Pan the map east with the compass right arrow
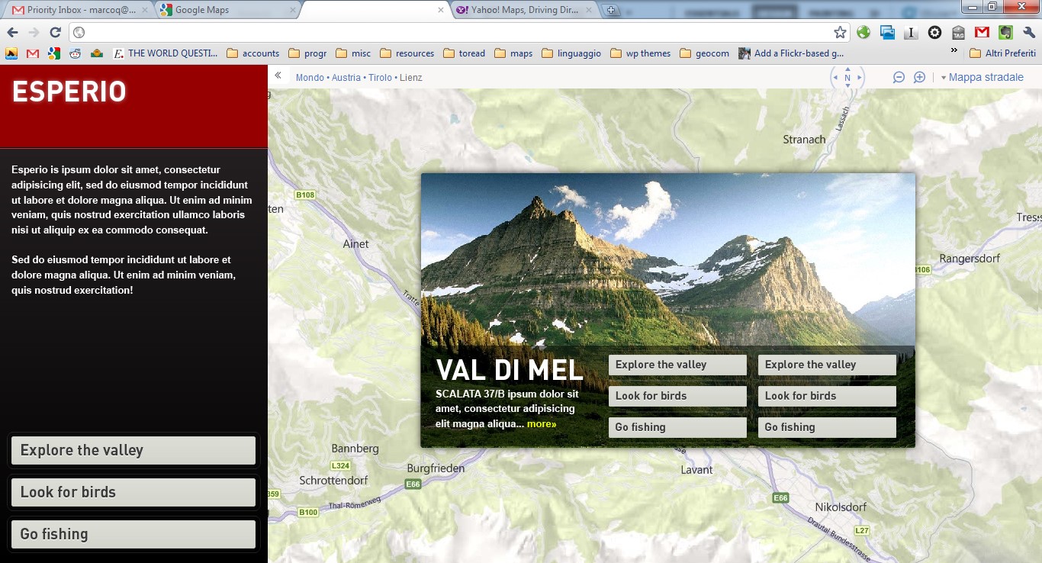This screenshot has height=563, width=1042. click(860, 77)
